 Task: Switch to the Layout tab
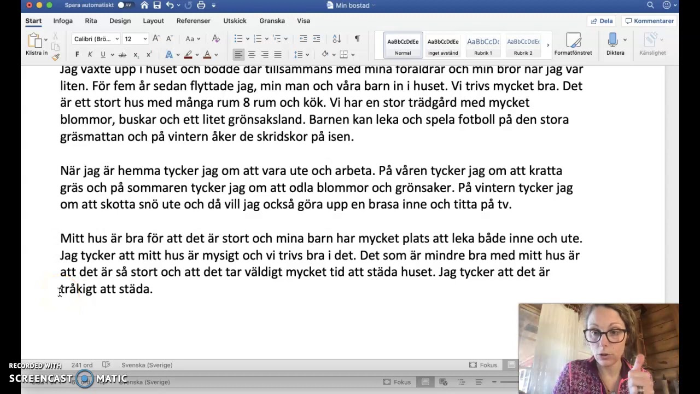point(153,21)
